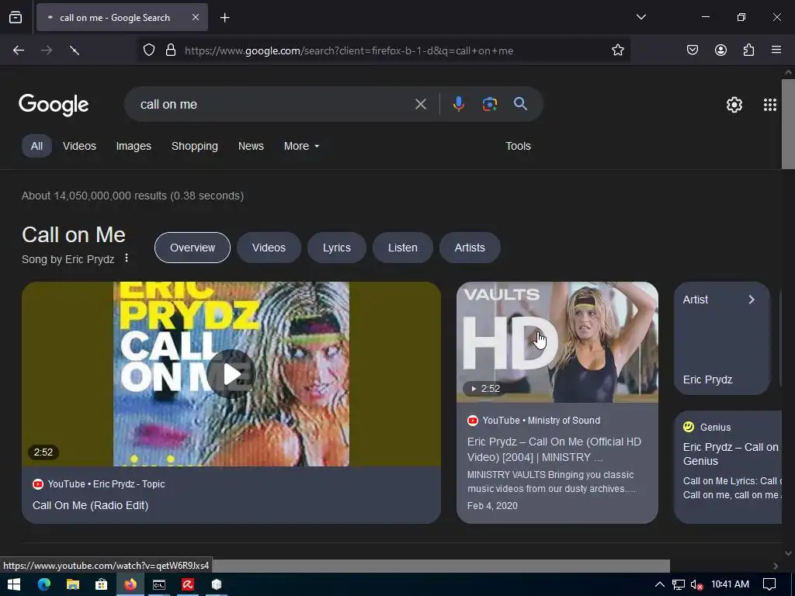Select the All results tab
This screenshot has width=795, height=596.
pyautogui.click(x=36, y=146)
